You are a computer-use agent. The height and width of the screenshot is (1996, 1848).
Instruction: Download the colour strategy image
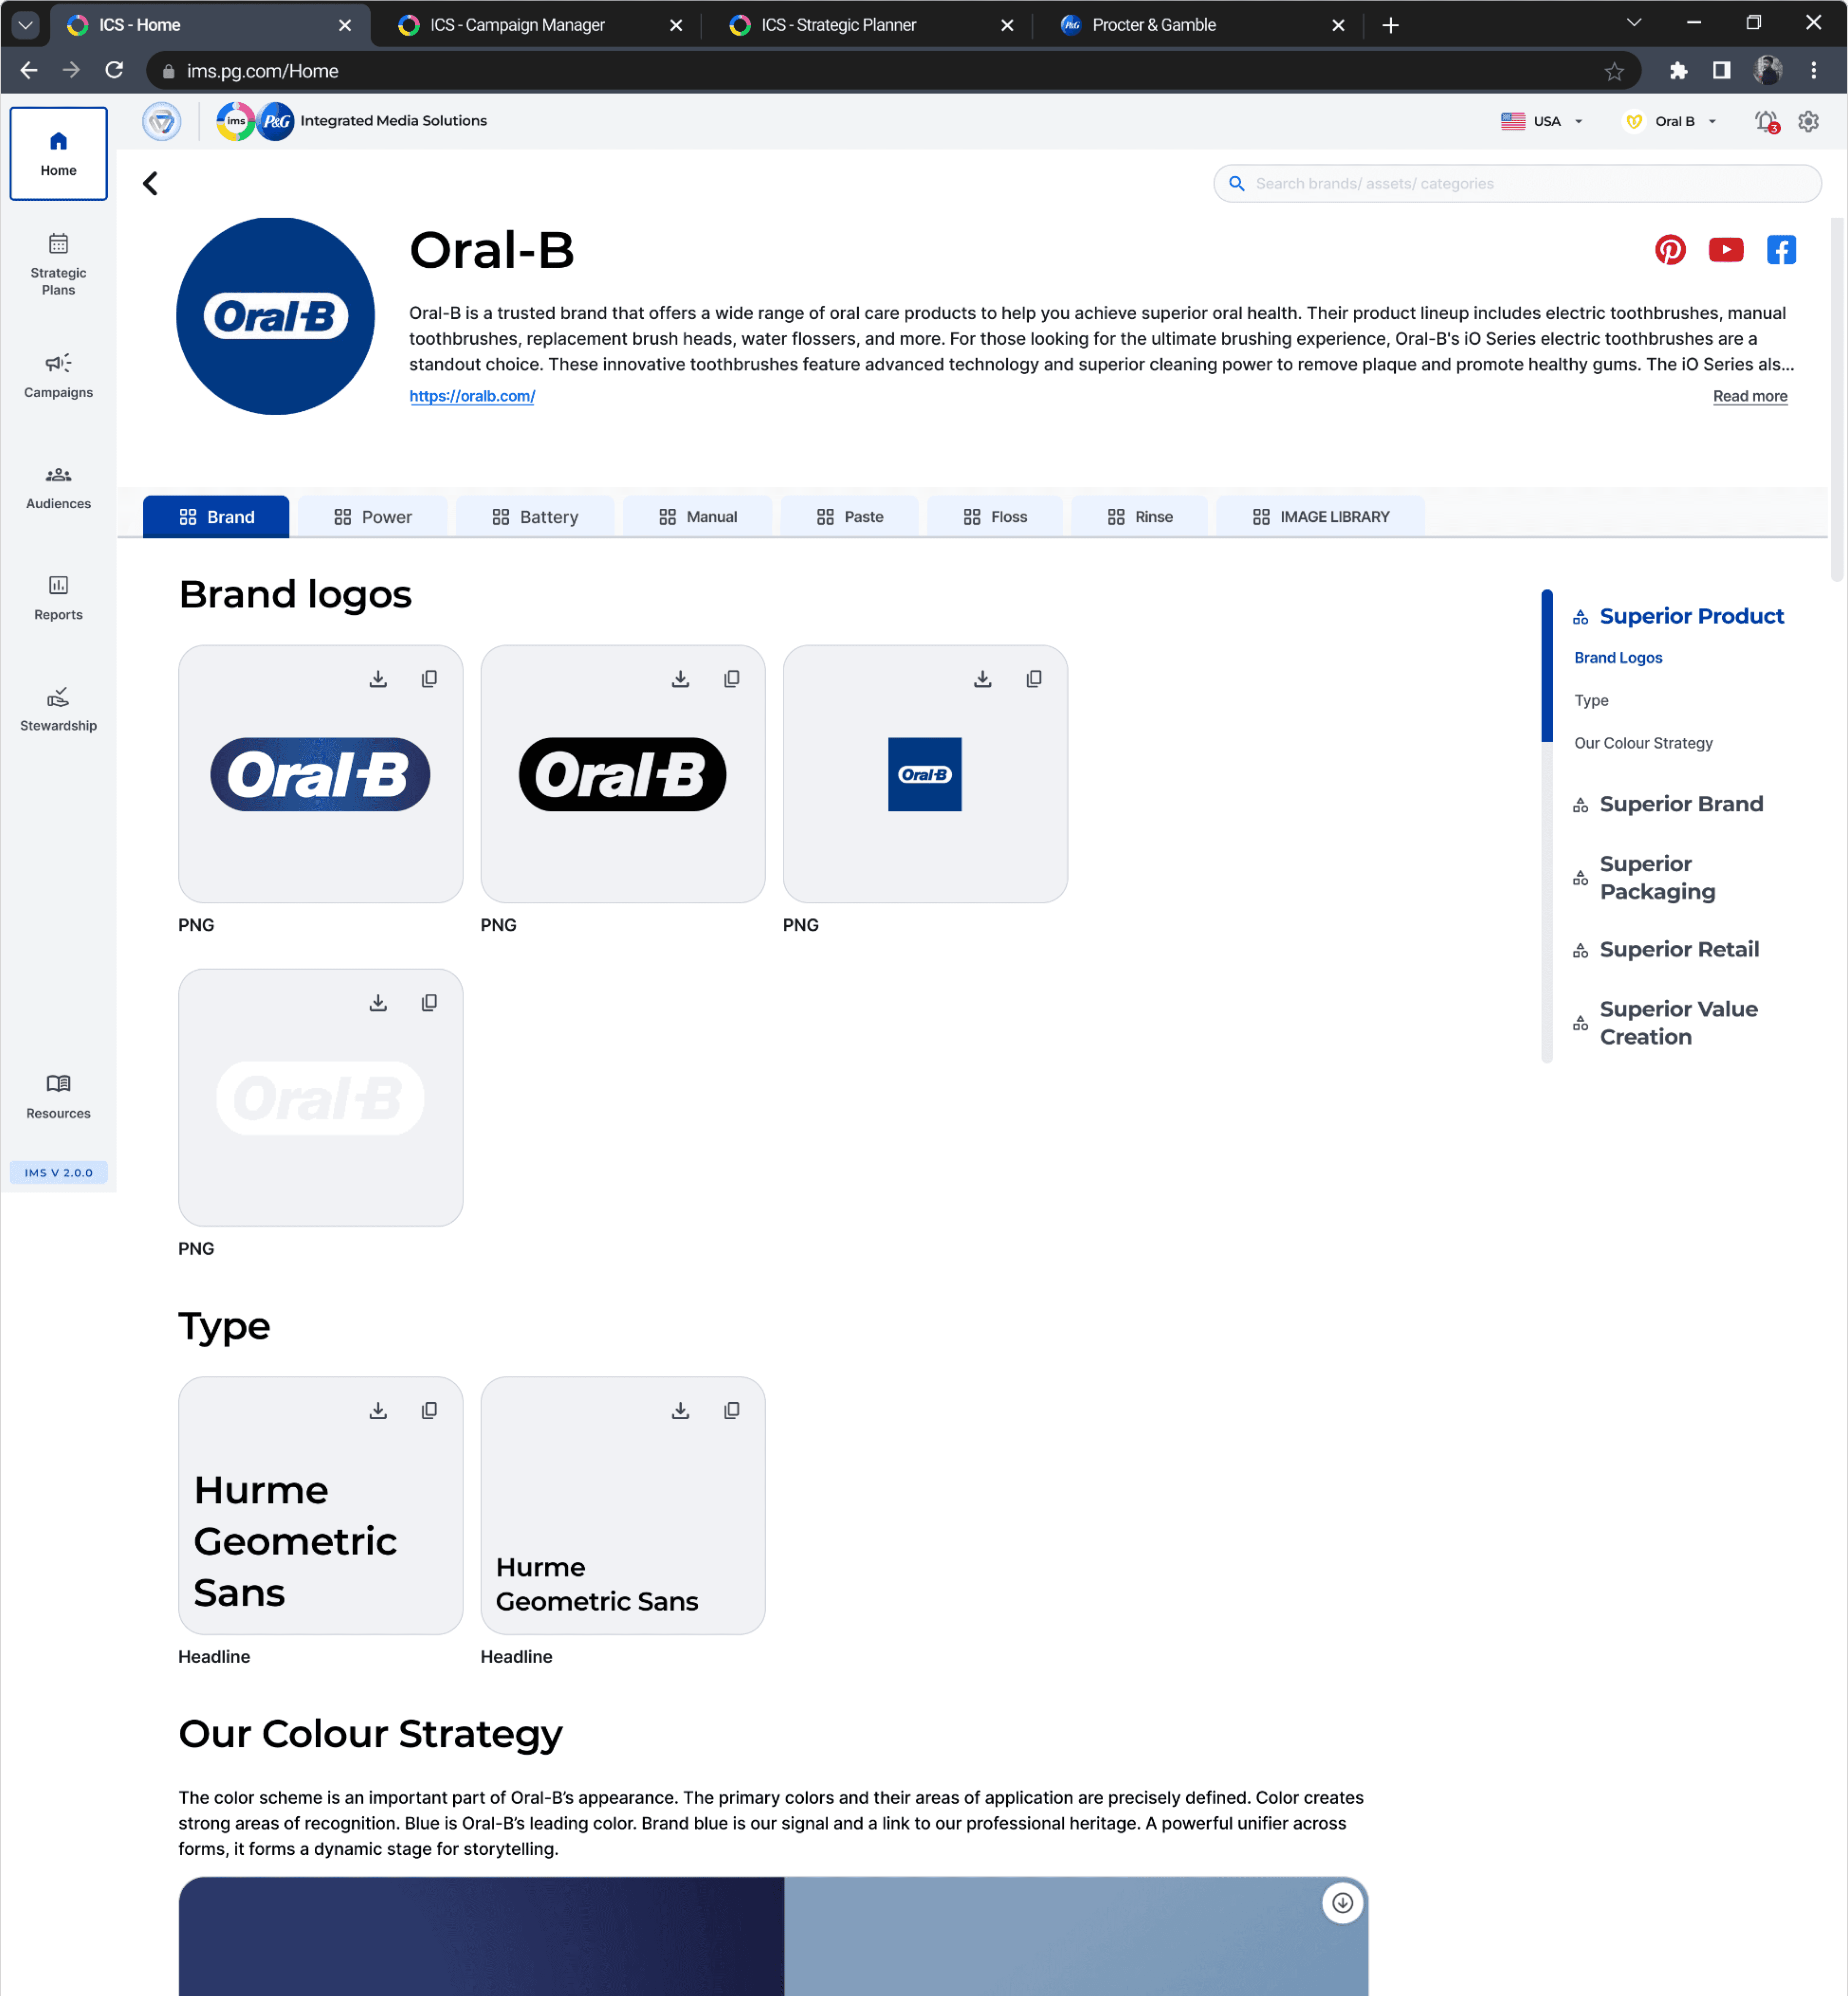point(1342,1903)
